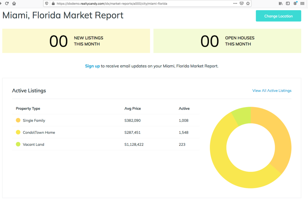Click the Vacant Land green color dot
The height and width of the screenshot is (201, 308).
pyautogui.click(x=18, y=144)
